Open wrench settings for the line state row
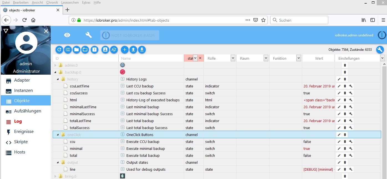The height and width of the screenshot is (179, 387). (351, 169)
